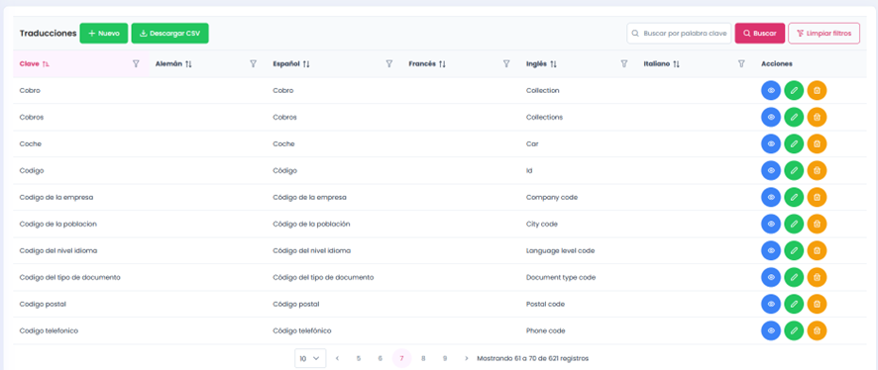Show the Codigo telefonico entry

coord(771,330)
